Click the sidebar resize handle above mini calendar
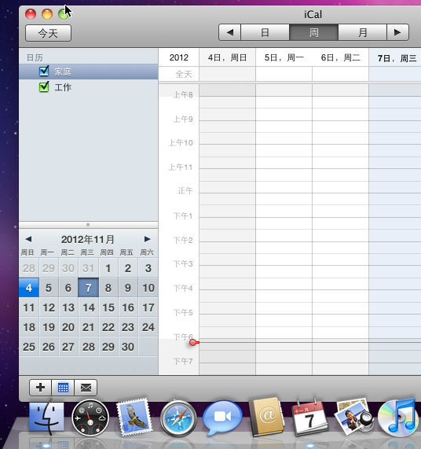This screenshot has height=449, width=421. [x=88, y=225]
